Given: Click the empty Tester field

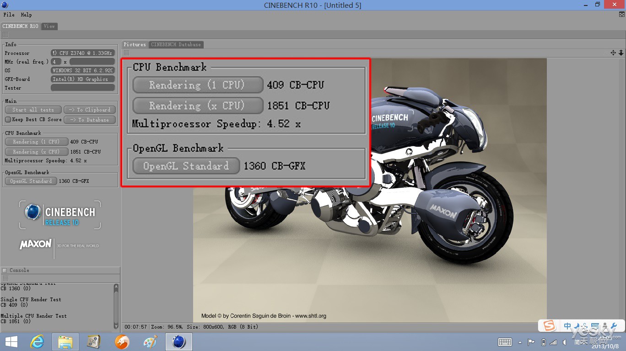Looking at the screenshot, I should click(83, 88).
